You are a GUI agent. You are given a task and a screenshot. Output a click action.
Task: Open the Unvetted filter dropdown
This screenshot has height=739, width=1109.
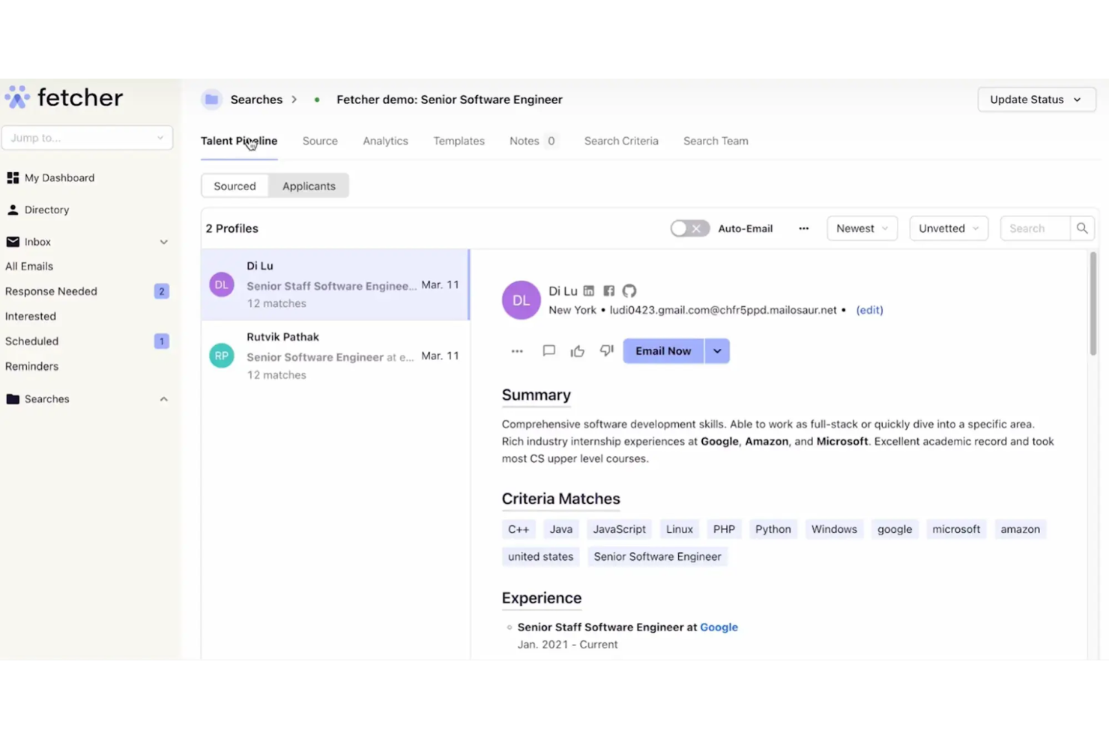pos(948,228)
